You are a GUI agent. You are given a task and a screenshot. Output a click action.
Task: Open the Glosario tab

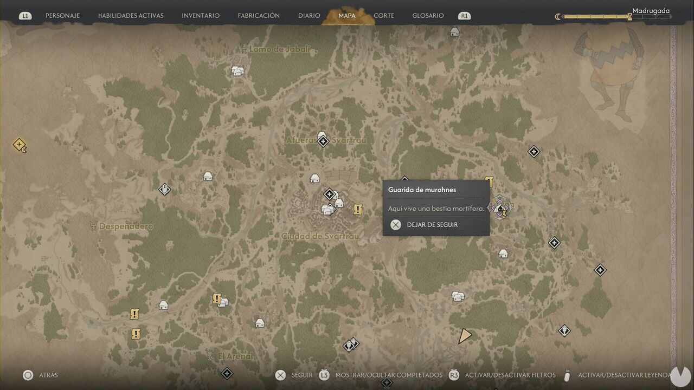pos(428,16)
